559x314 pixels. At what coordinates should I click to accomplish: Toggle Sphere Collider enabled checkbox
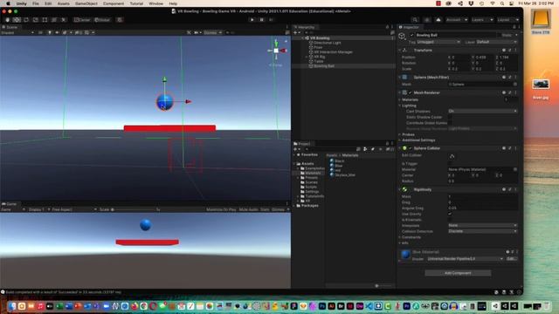(410, 148)
